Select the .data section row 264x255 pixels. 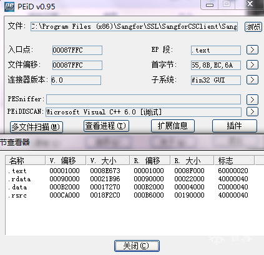point(128,187)
